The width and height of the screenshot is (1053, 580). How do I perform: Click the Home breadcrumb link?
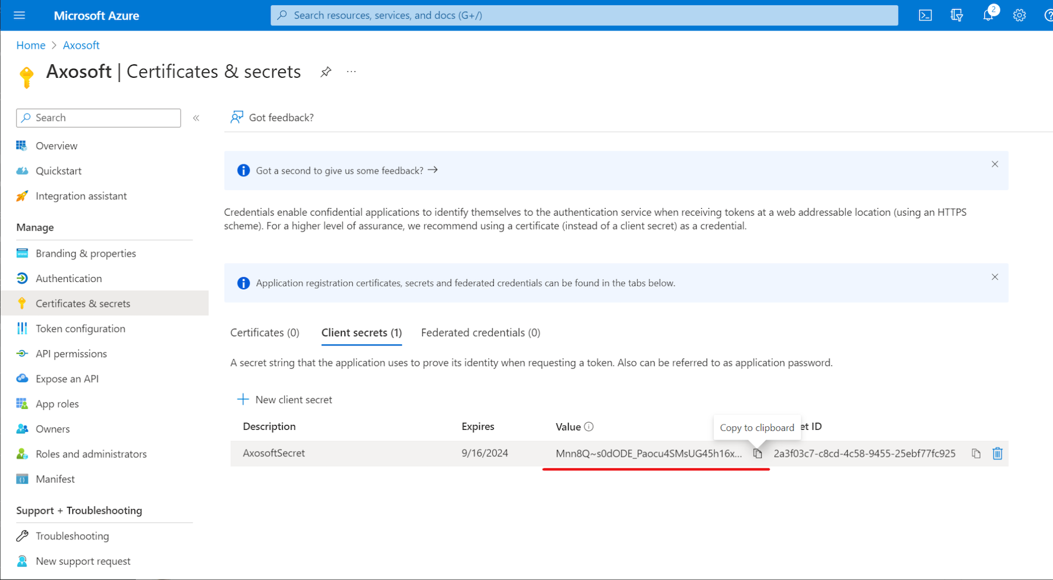pos(31,45)
